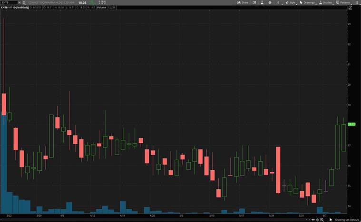Select the pointer cursor tool at bottom
The image size is (361, 222).
pos(331,220)
